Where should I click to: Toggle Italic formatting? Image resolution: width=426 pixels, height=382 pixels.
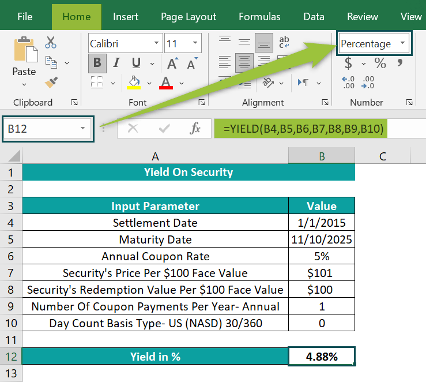[x=116, y=63]
